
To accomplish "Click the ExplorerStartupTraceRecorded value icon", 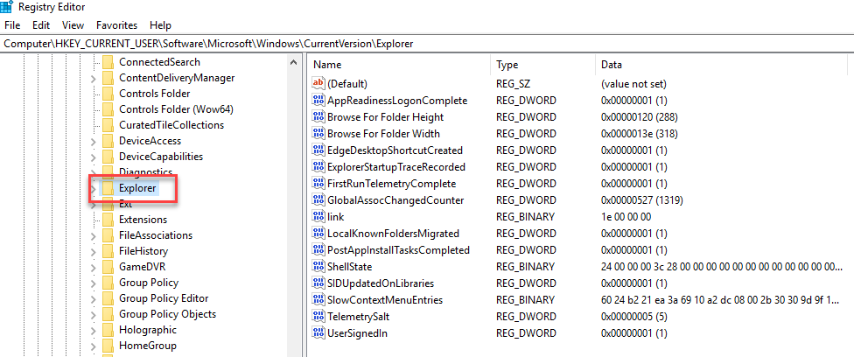I will [x=318, y=167].
